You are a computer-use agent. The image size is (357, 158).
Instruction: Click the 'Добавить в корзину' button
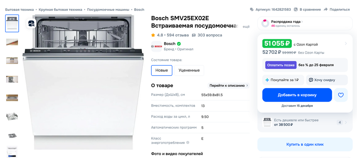tap(297, 95)
